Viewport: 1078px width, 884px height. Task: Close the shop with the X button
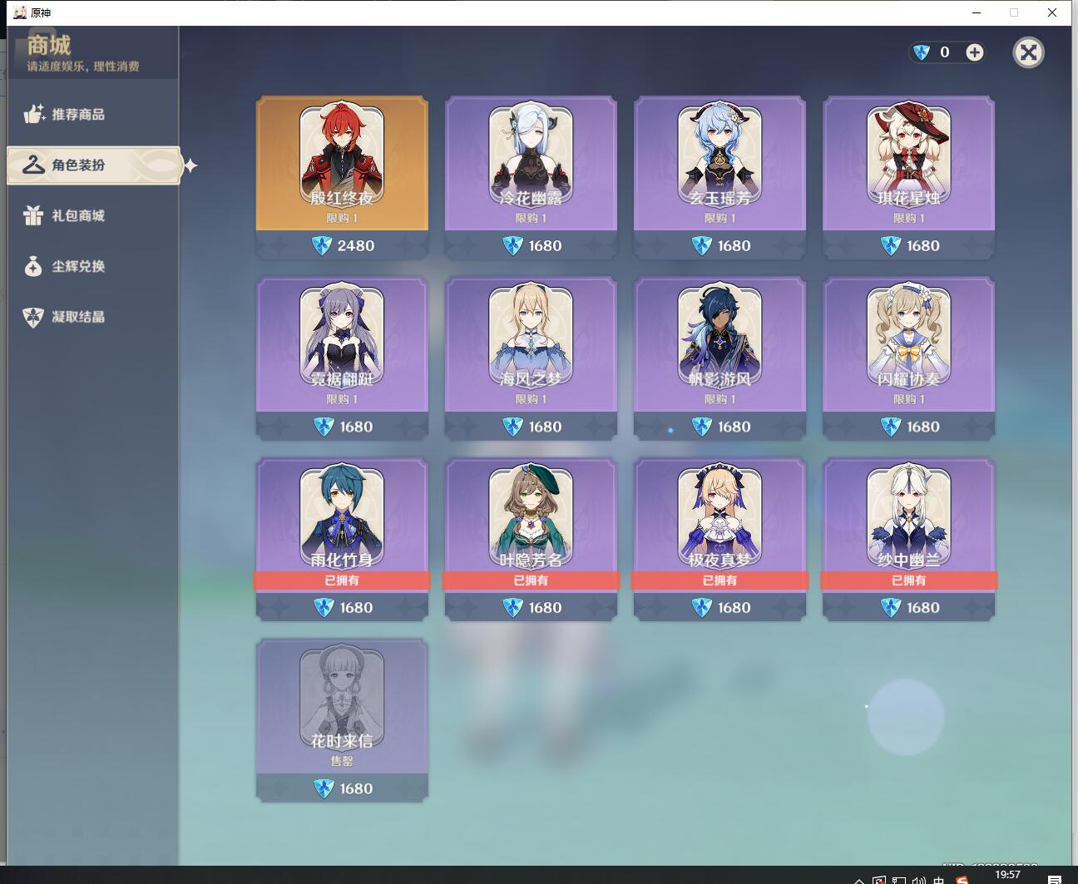(1028, 52)
